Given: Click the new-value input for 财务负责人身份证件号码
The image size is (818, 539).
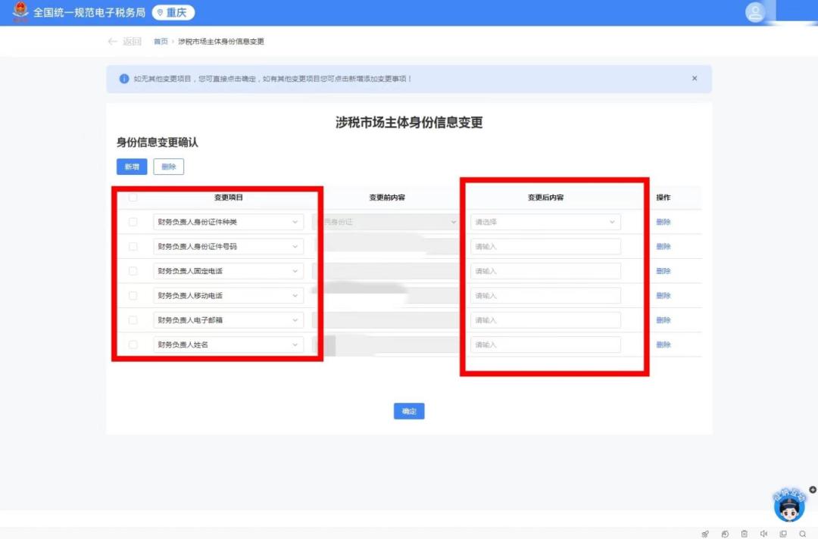Looking at the screenshot, I should [545, 247].
